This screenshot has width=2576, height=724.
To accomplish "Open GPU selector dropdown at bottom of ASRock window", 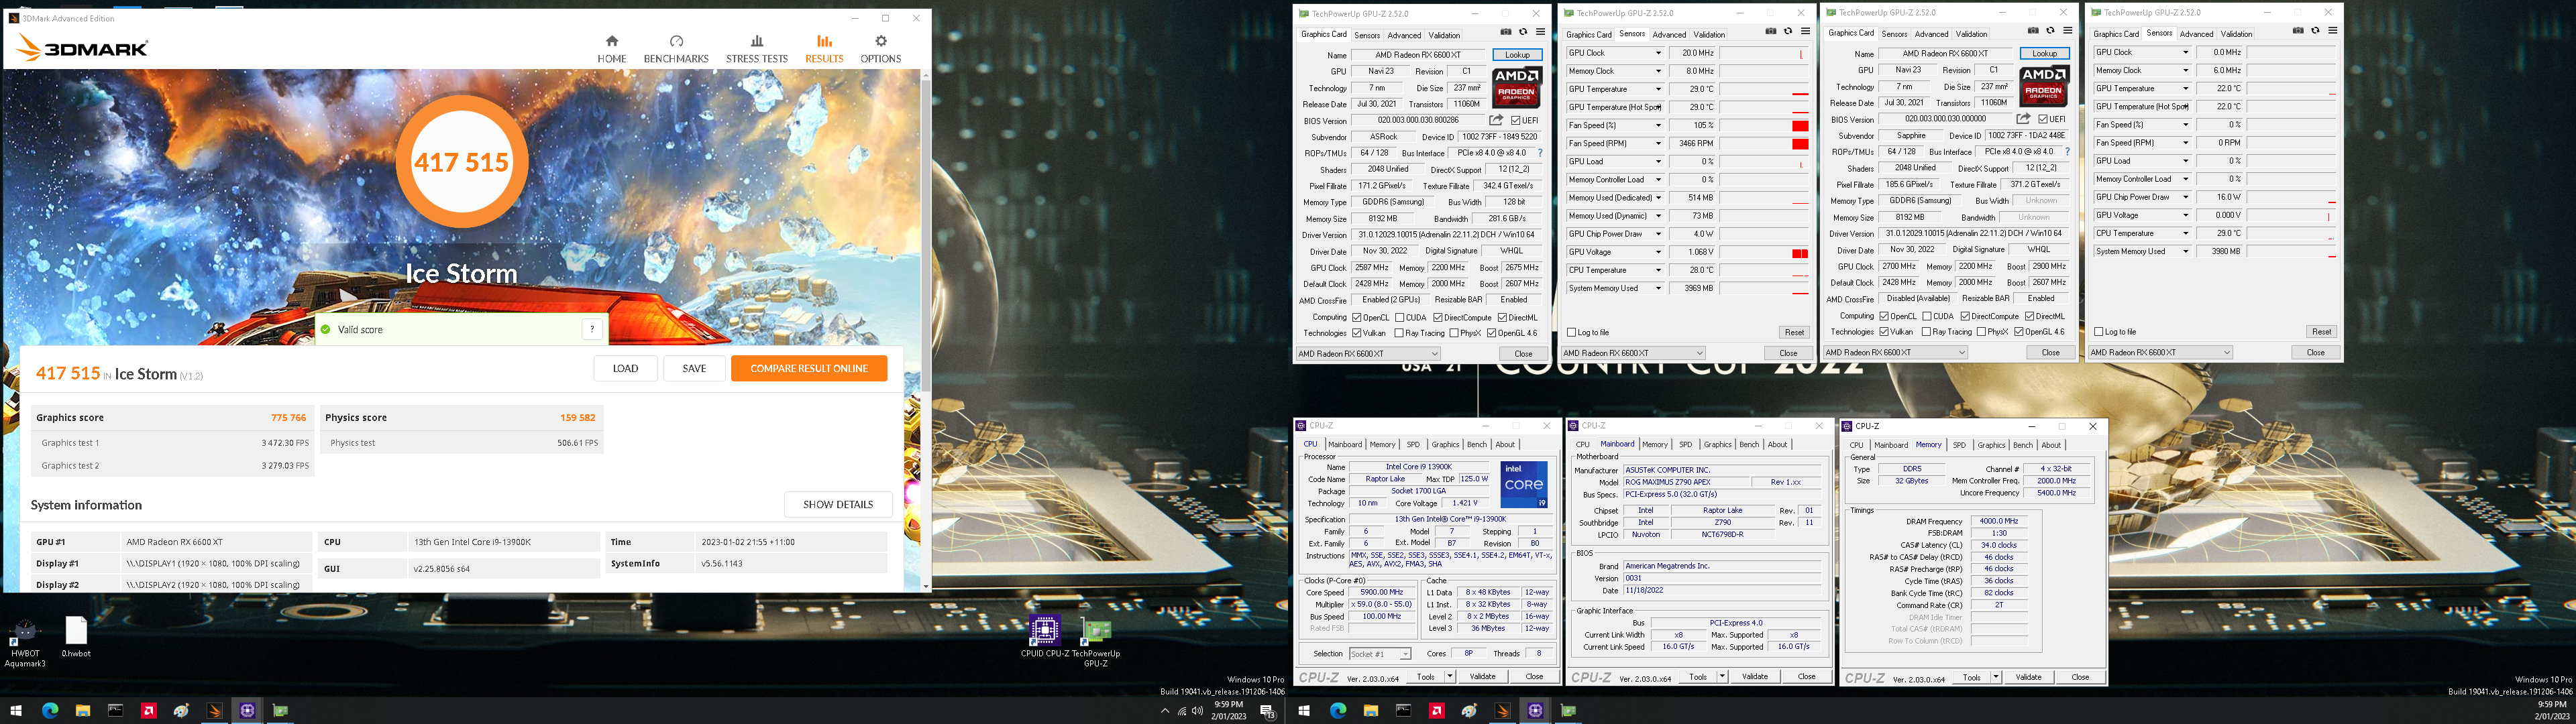I will click(1368, 353).
